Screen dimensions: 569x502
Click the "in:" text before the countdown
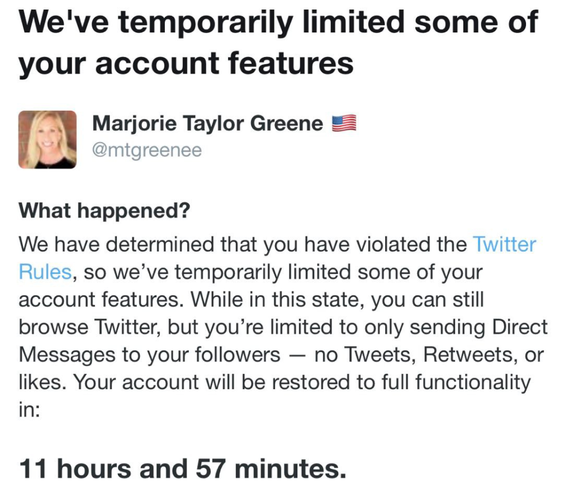point(29,410)
